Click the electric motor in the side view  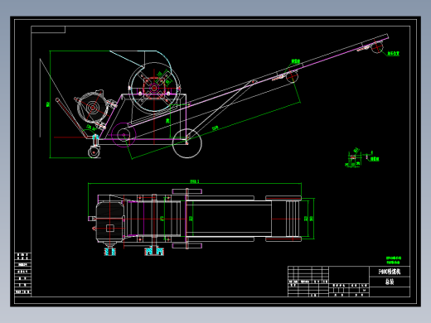pyautogui.click(x=92, y=108)
